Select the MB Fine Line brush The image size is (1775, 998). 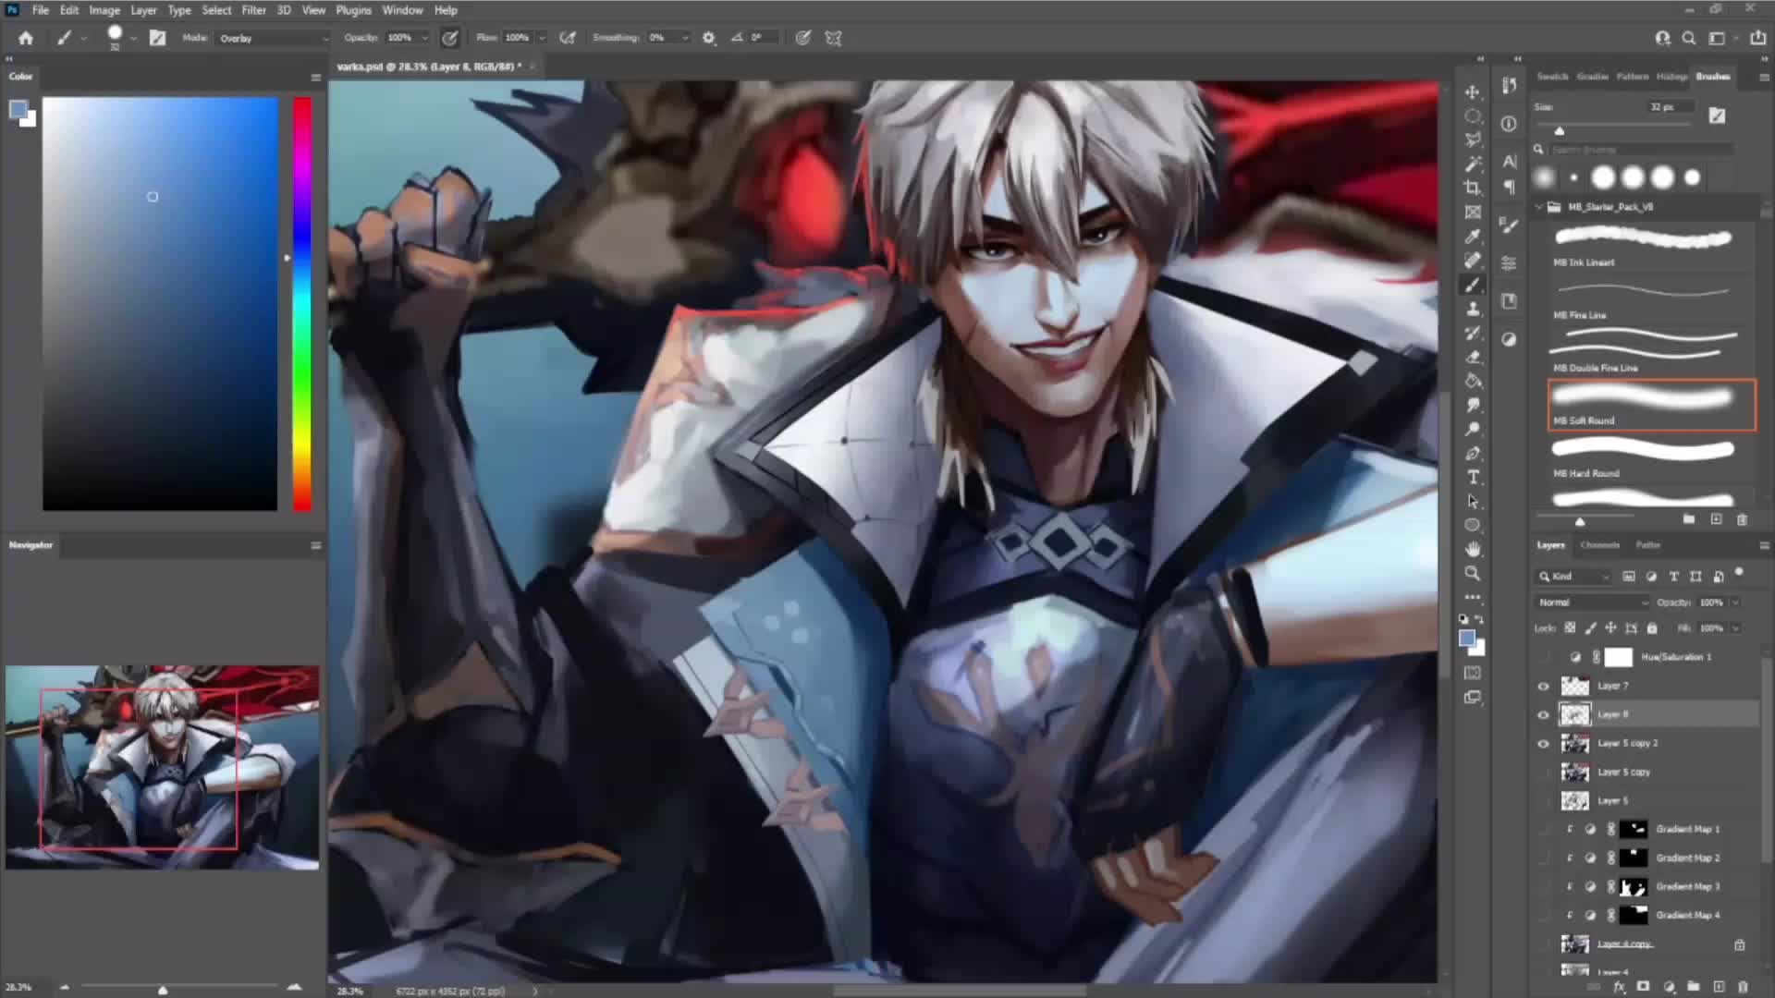[1651, 299]
